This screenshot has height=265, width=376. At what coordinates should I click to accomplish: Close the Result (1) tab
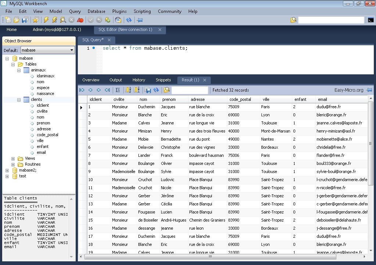click(205, 80)
